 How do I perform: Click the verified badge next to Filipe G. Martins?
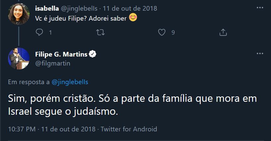(93, 54)
